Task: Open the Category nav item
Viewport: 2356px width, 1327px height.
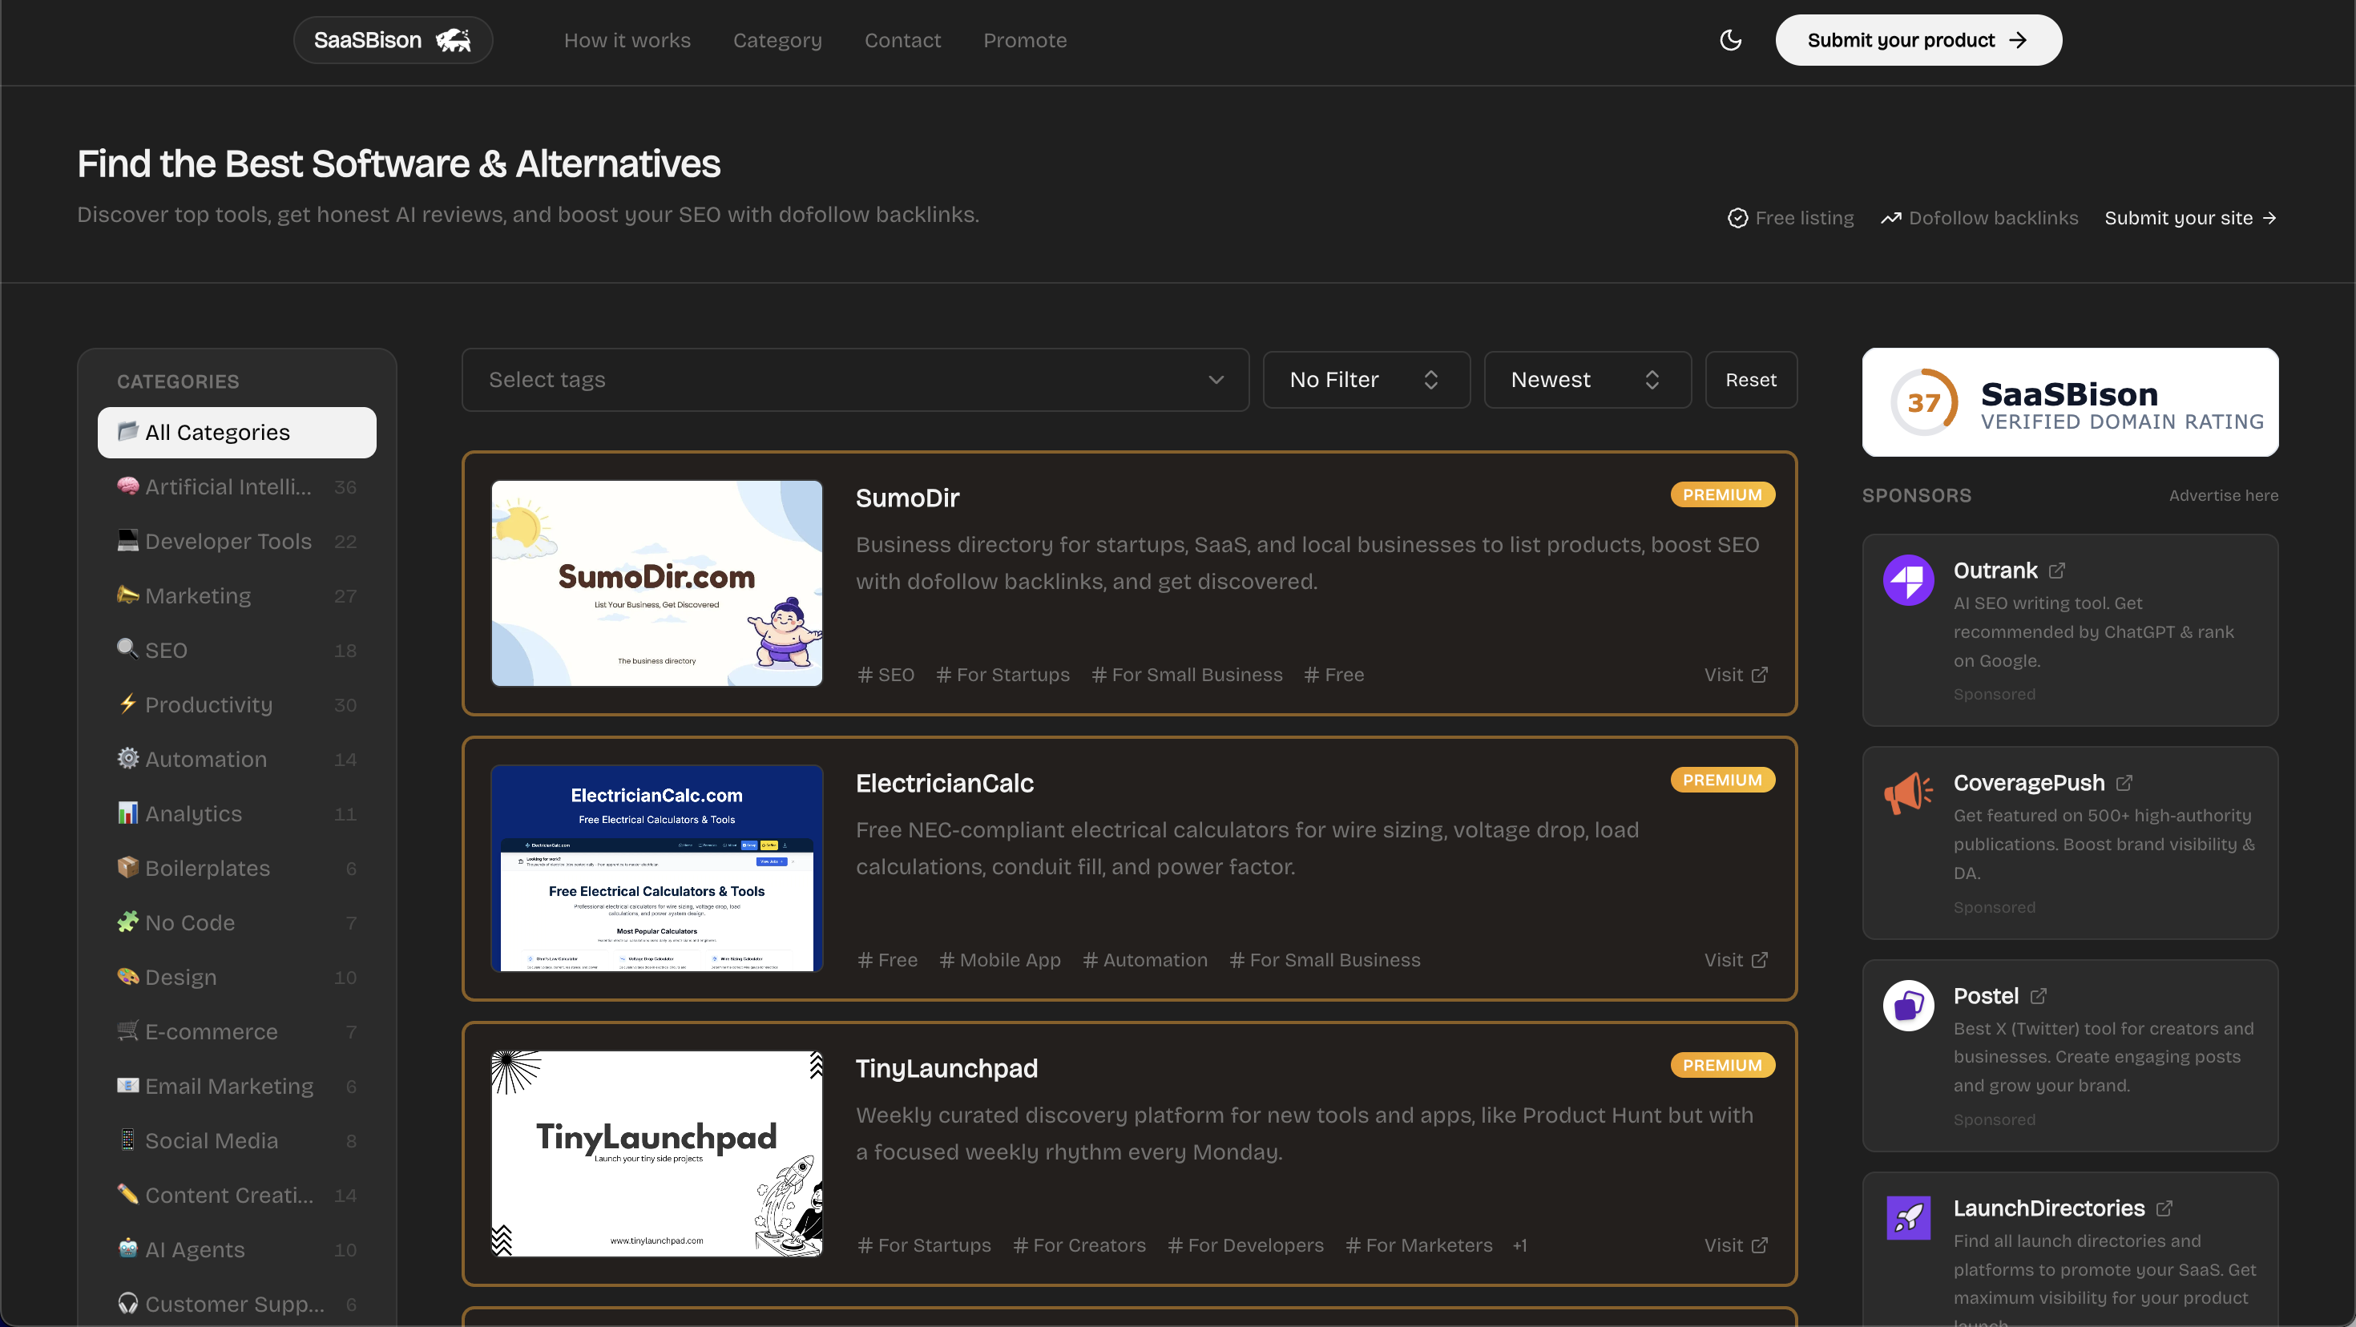Action: click(x=777, y=40)
